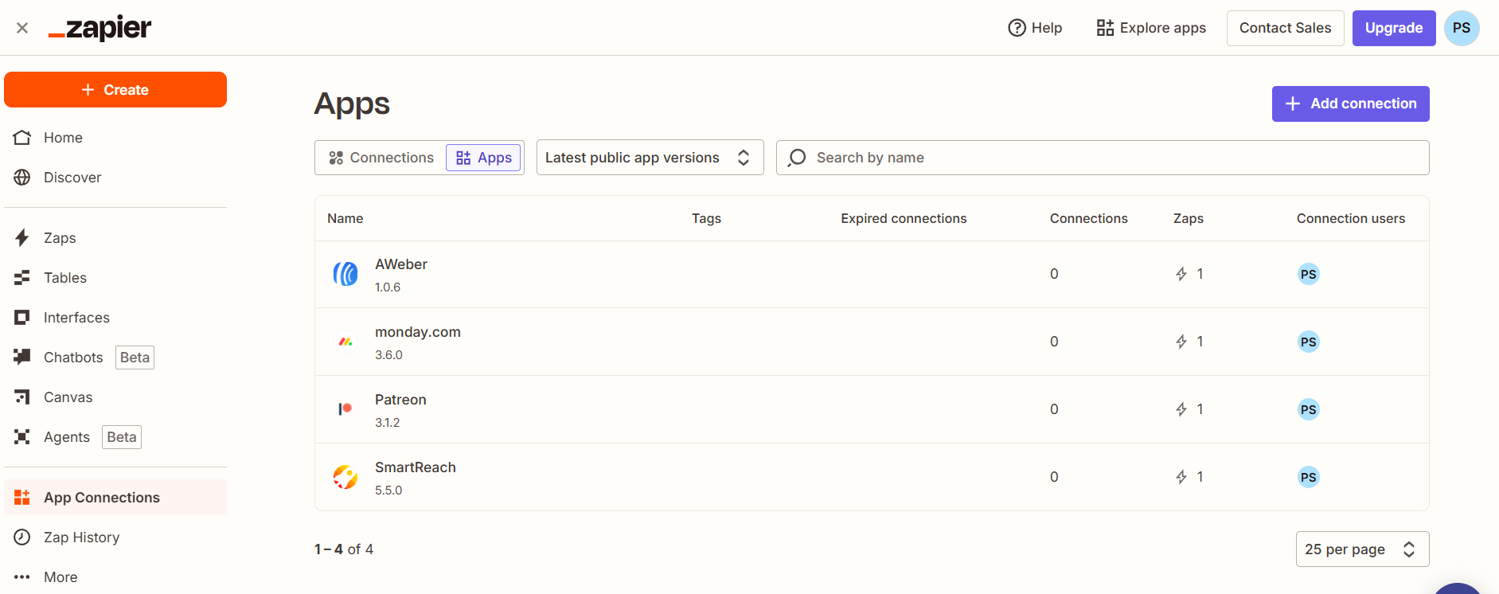Click the Zap History clock icon
1499x594 pixels.
coord(22,537)
